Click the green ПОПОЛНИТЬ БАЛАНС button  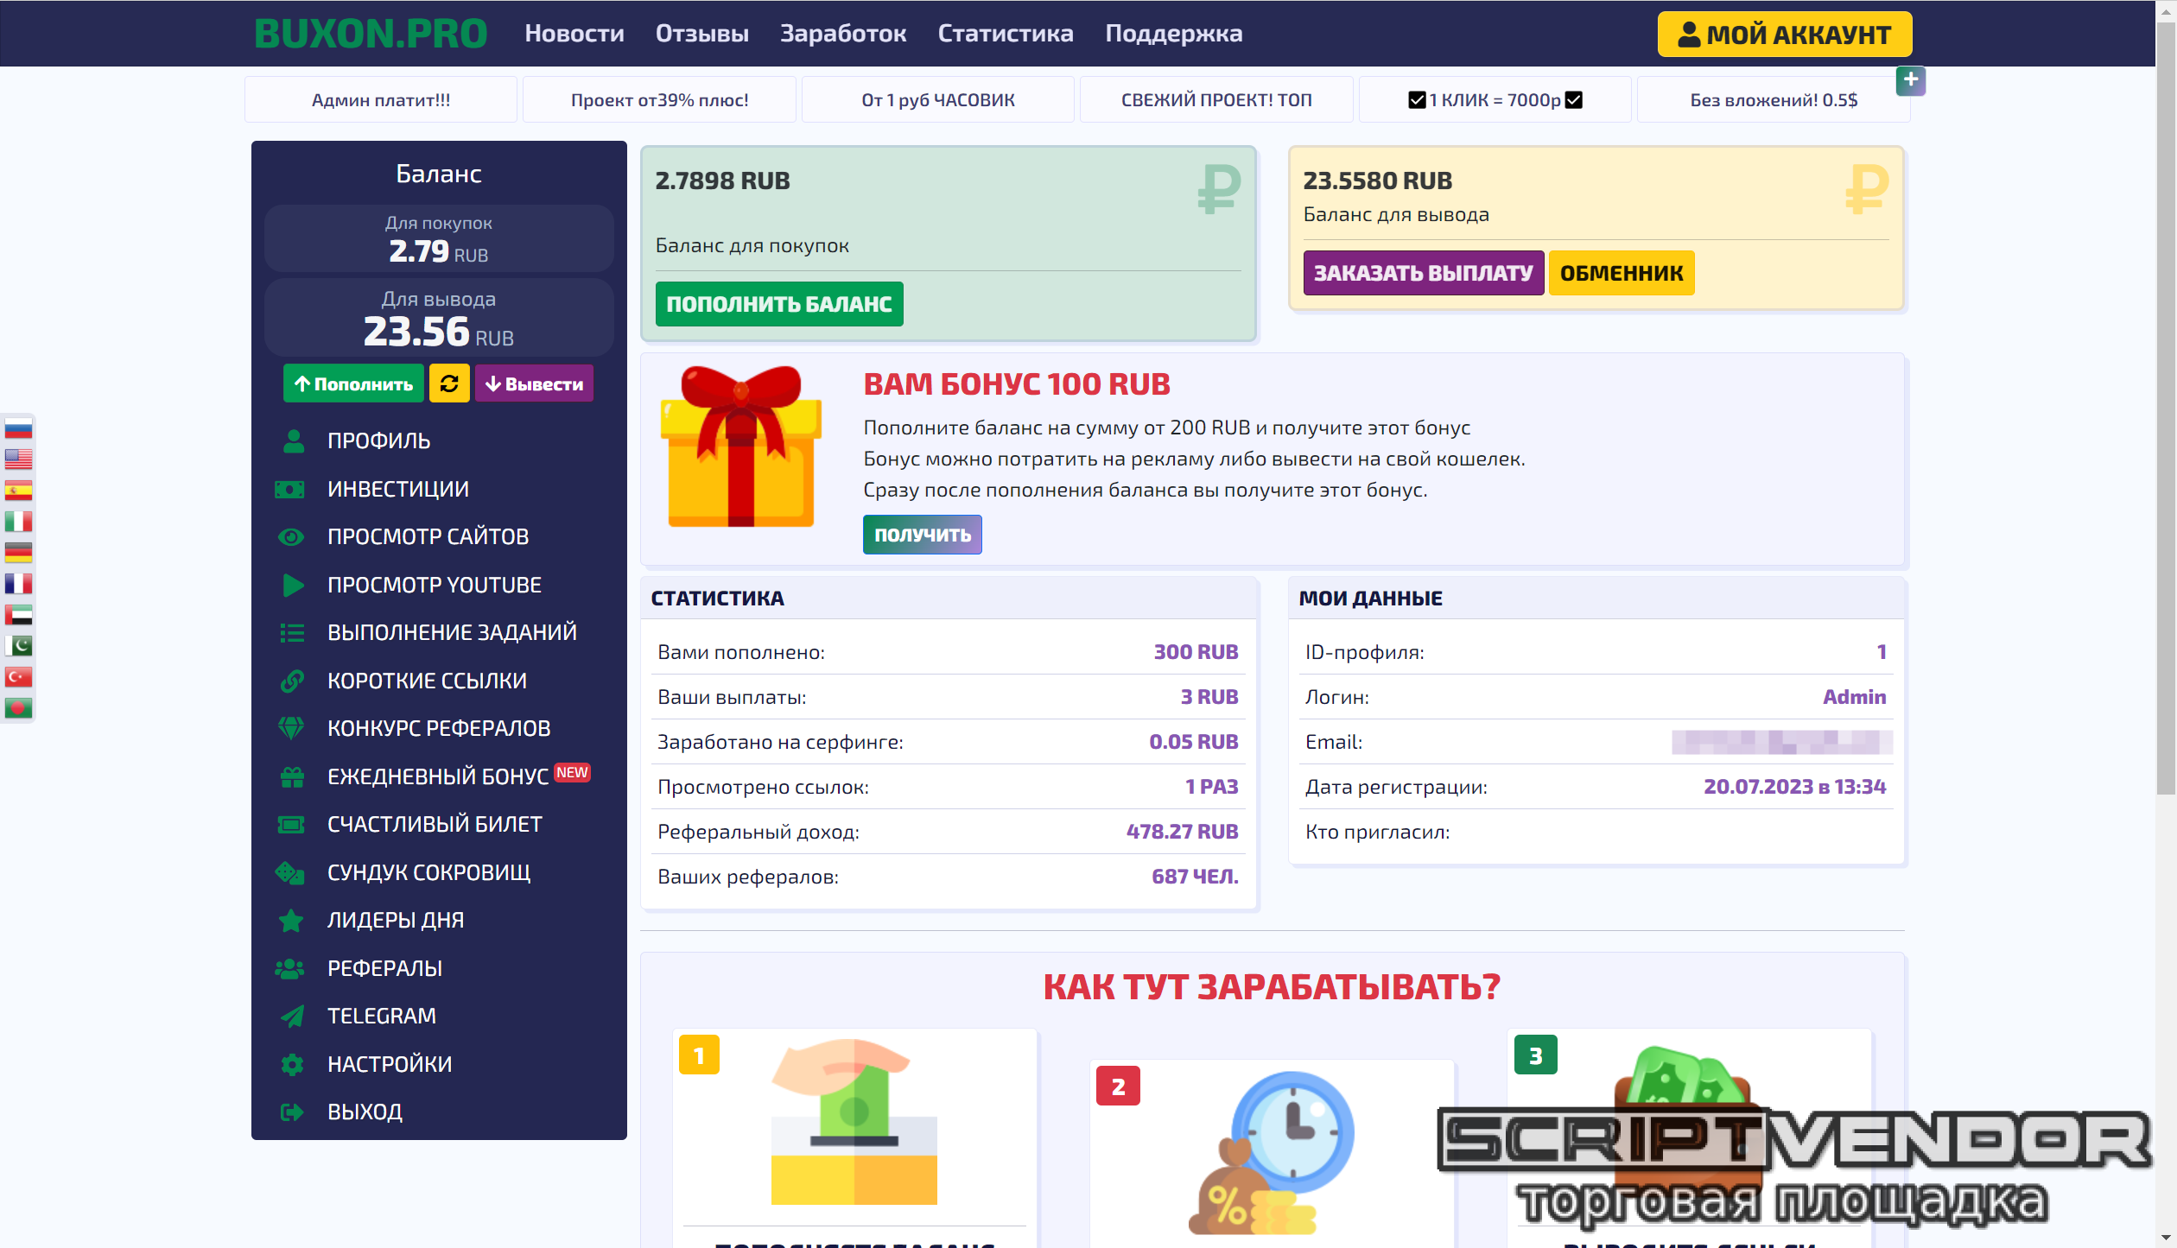pyautogui.click(x=778, y=304)
